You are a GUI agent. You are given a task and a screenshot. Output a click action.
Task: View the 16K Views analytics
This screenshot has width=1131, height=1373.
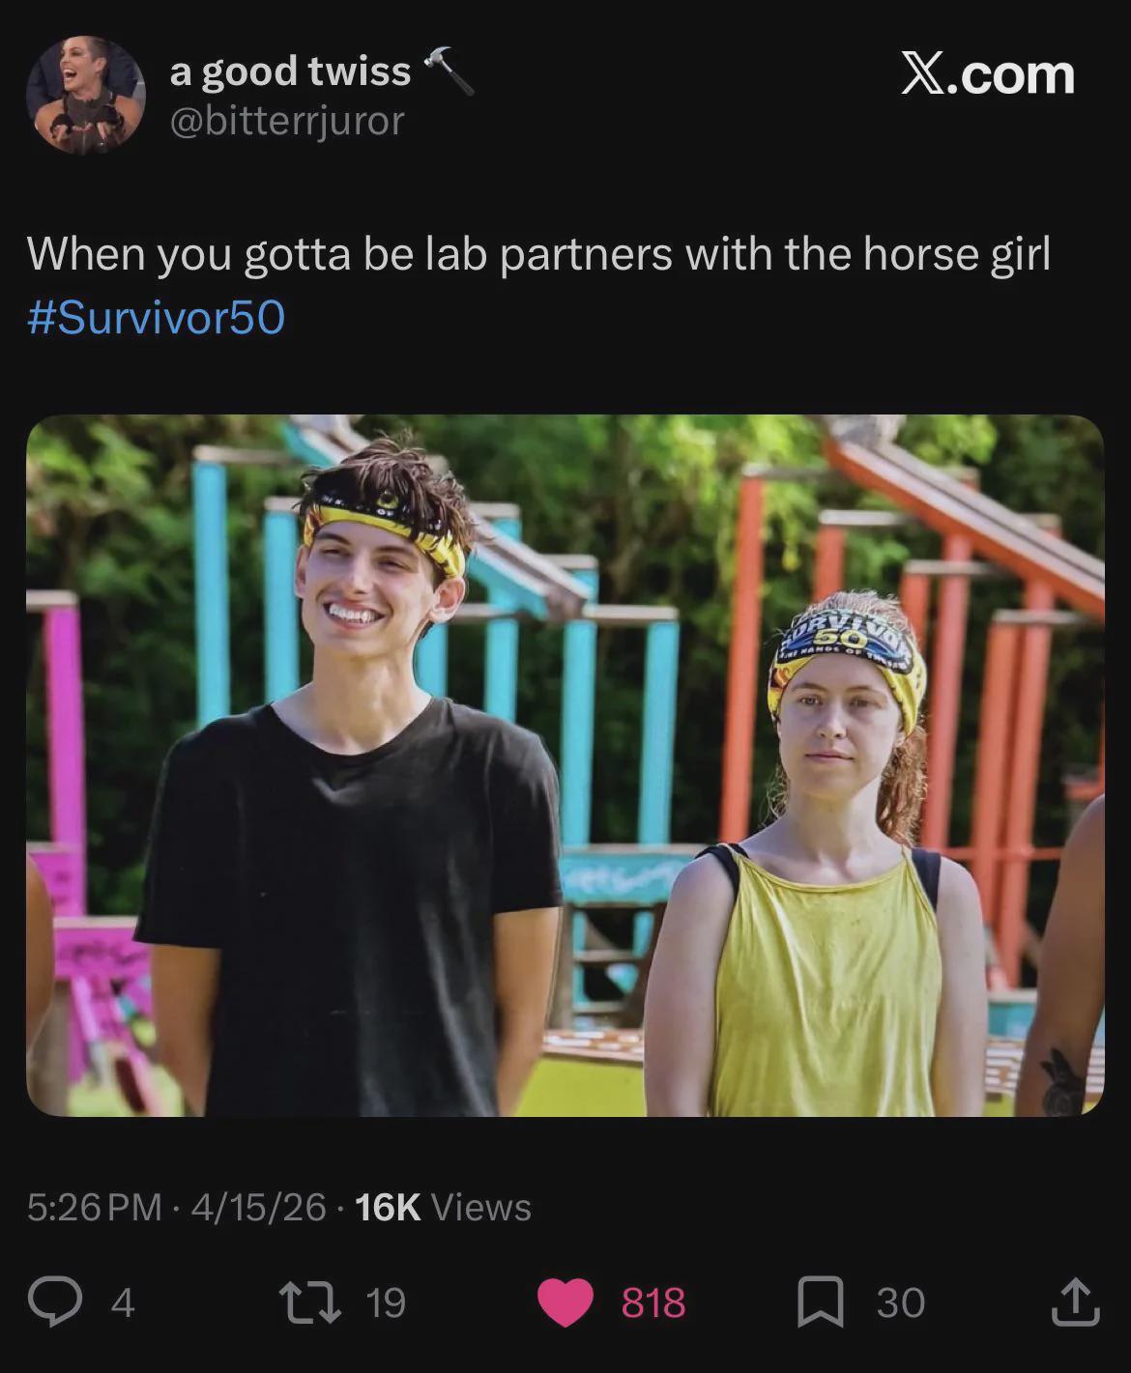pyautogui.click(x=444, y=1208)
